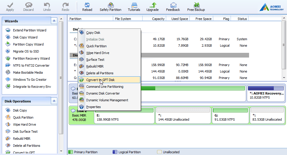
Task: Click Disk Copy in Disk Operations
Action: click(x=20, y=110)
